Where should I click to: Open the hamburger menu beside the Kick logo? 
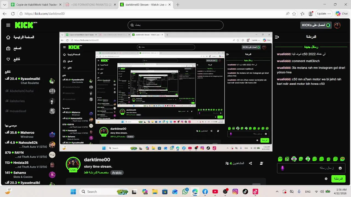click(x=8, y=25)
